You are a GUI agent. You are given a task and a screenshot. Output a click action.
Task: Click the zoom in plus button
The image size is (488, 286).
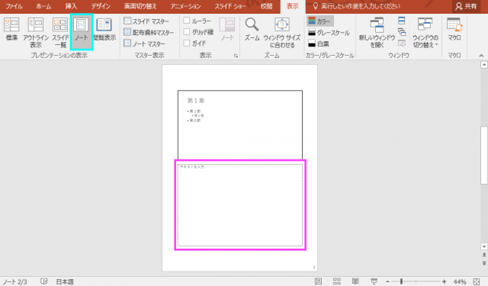[444, 281]
